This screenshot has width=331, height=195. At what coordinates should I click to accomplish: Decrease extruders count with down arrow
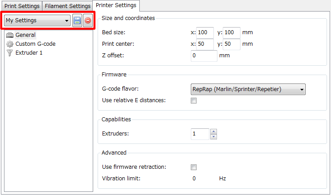coord(213,137)
